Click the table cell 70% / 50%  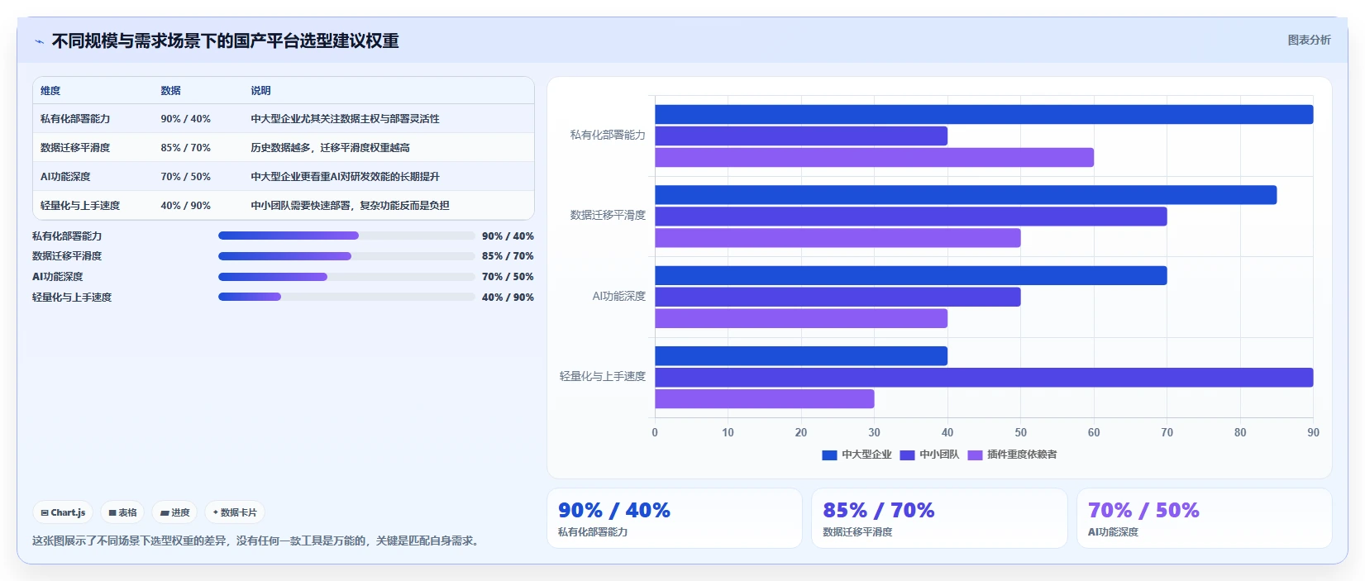click(x=185, y=177)
